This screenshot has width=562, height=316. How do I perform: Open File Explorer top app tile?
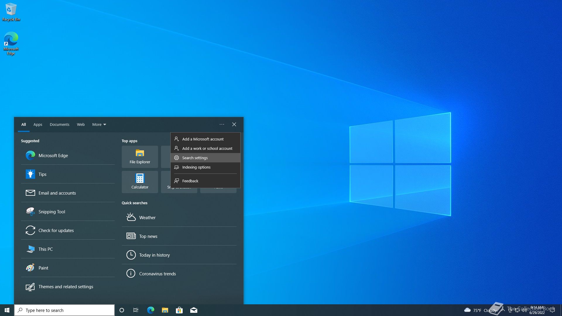tap(140, 157)
